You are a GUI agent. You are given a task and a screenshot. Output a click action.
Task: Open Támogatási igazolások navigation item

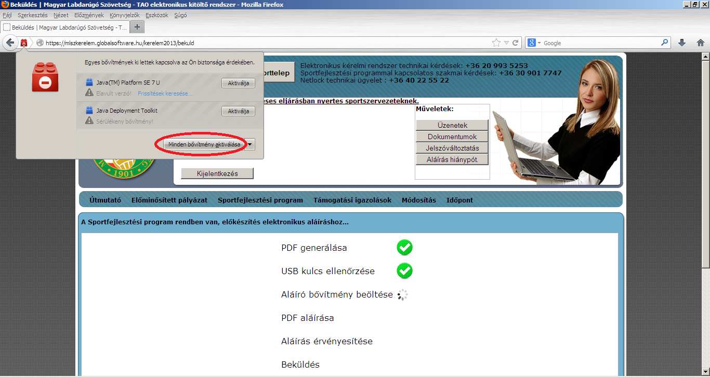coord(352,200)
